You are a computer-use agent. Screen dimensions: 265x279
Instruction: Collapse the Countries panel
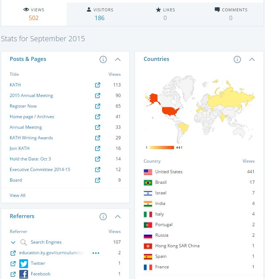coord(252,59)
